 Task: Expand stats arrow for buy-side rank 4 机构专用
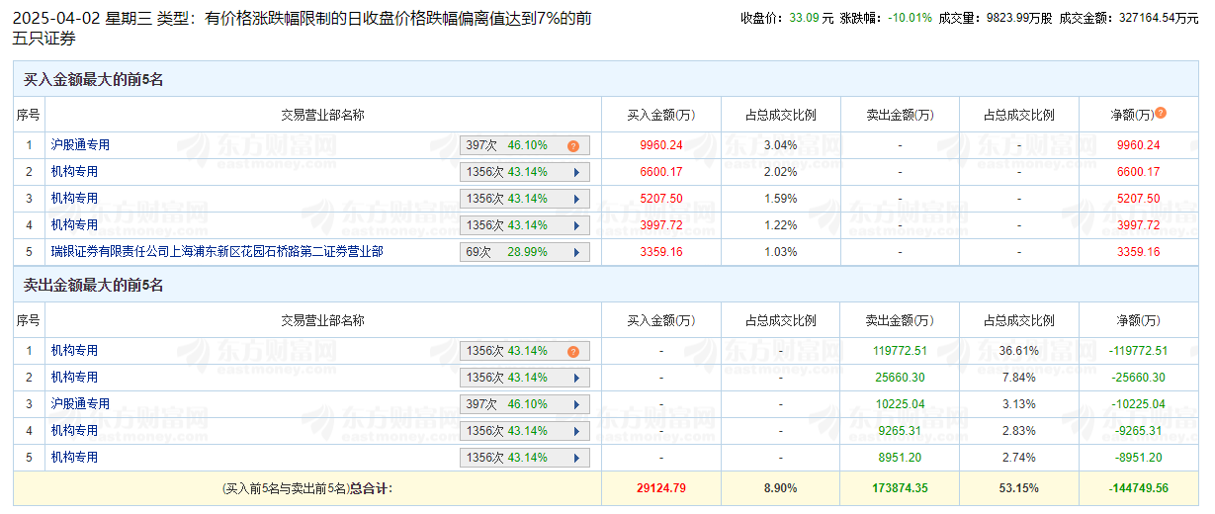[576, 225]
